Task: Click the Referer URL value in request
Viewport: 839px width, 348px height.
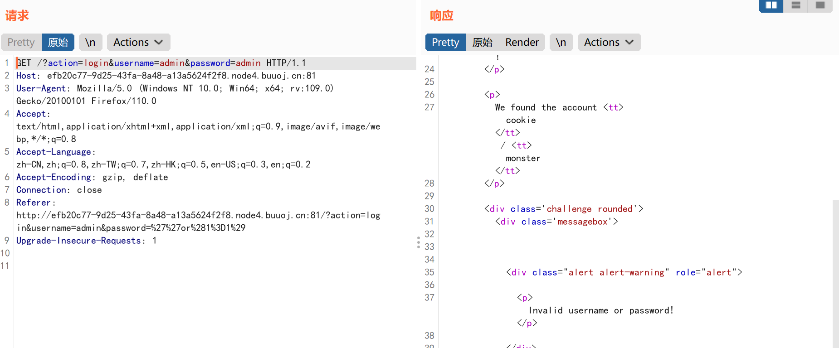Action: pos(198,215)
